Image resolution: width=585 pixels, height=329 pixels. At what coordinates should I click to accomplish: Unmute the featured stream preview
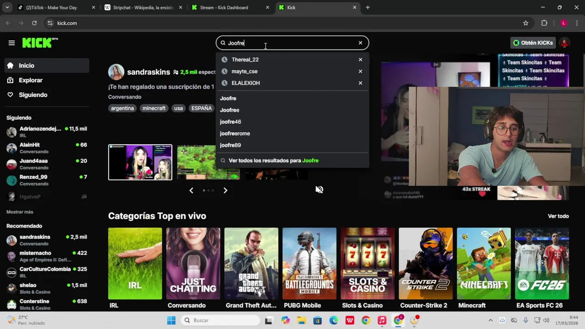coord(319,190)
